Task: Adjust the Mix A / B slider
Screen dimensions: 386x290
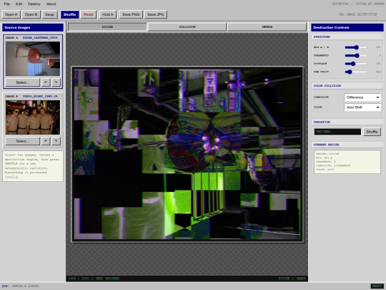Action: point(356,47)
